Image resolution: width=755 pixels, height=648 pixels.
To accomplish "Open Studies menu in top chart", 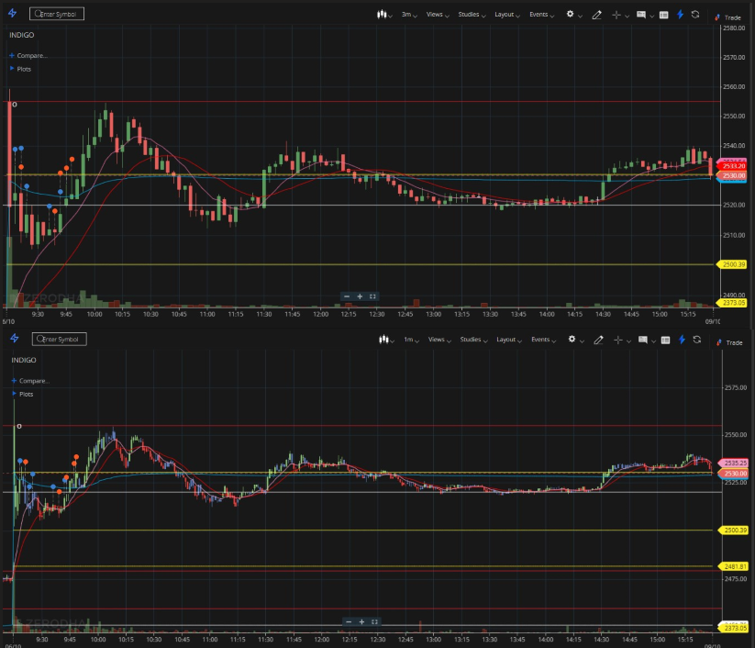I will (472, 15).
